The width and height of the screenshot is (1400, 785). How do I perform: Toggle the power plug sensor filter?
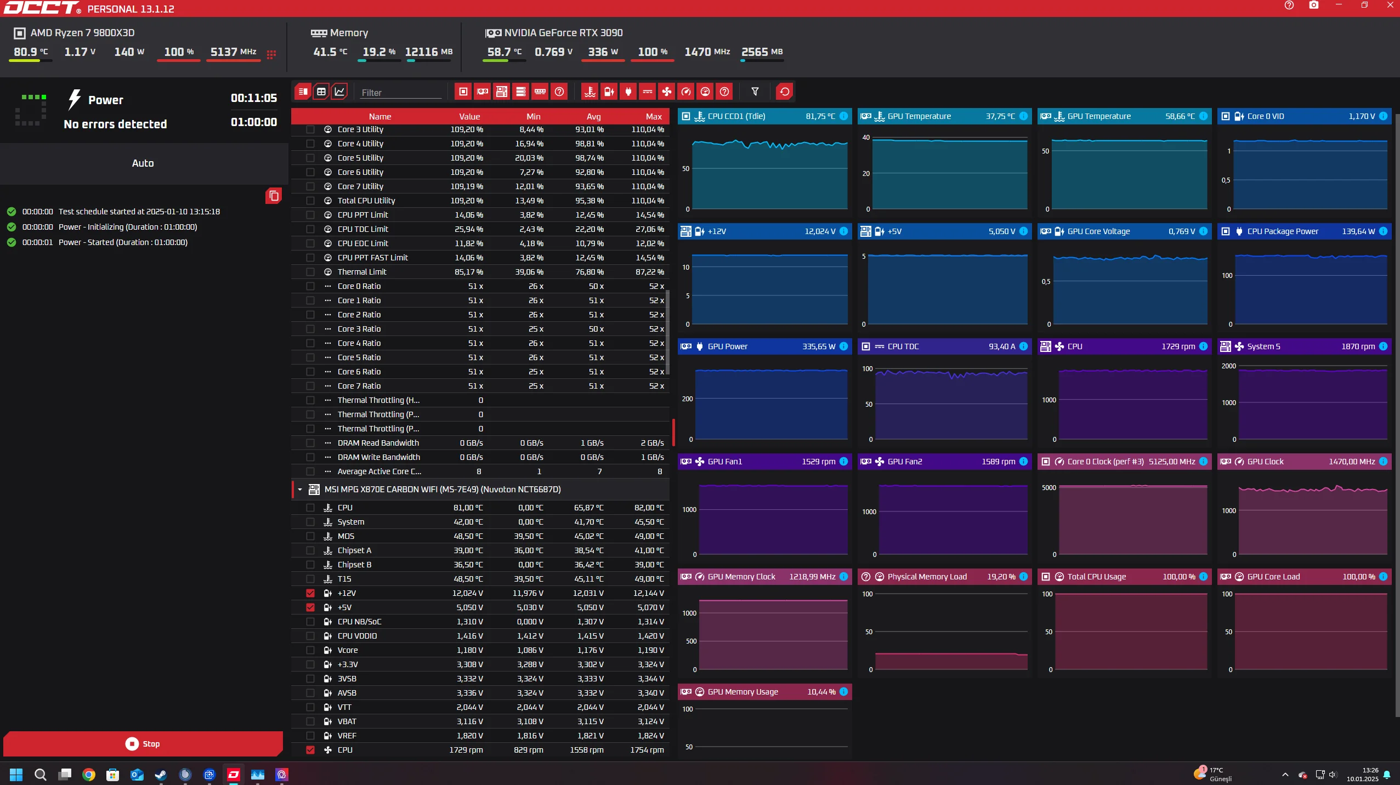[628, 92]
